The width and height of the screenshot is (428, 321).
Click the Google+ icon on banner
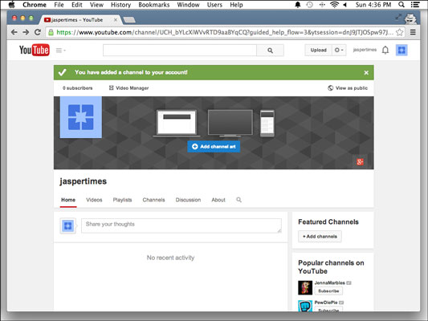[x=360, y=162]
